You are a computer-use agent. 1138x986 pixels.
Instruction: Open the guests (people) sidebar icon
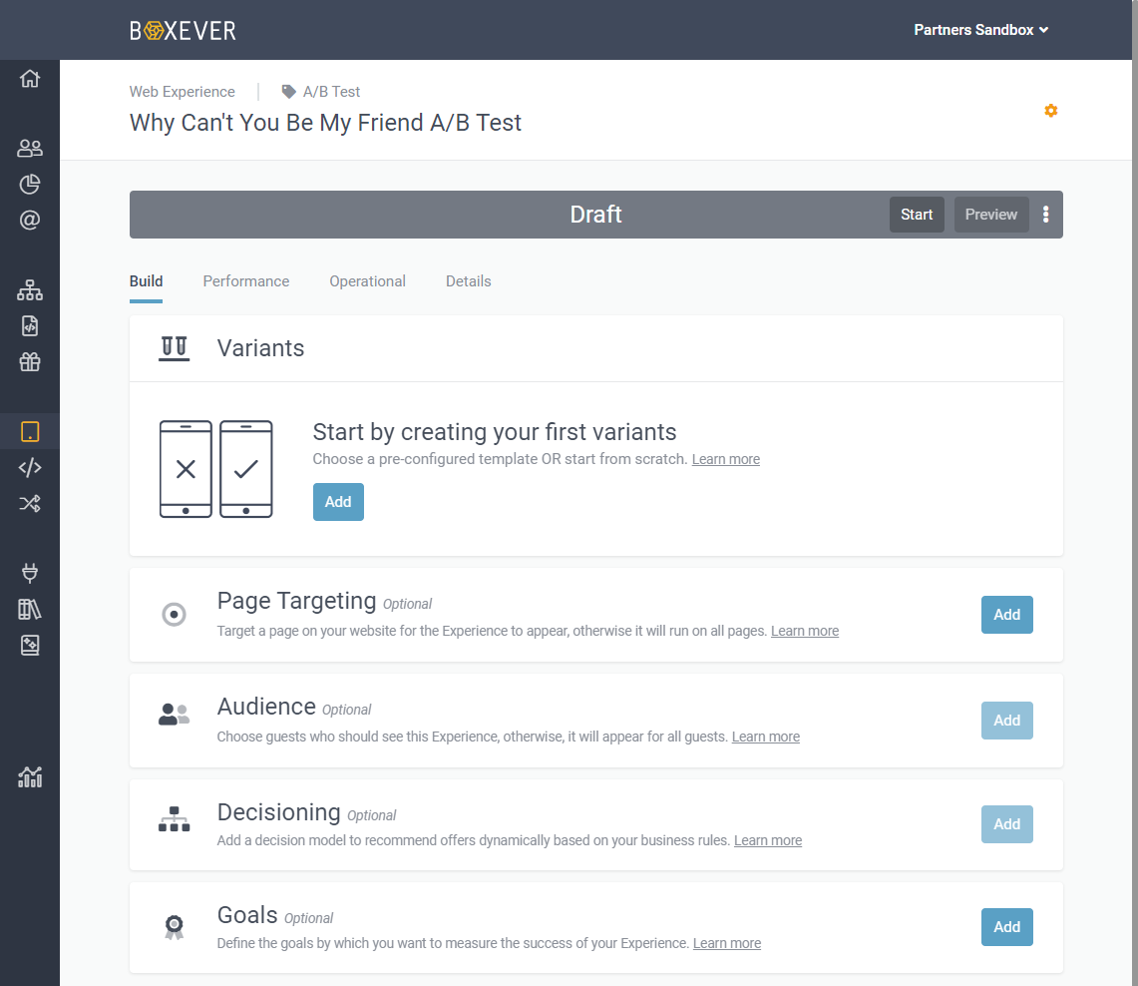point(30,149)
